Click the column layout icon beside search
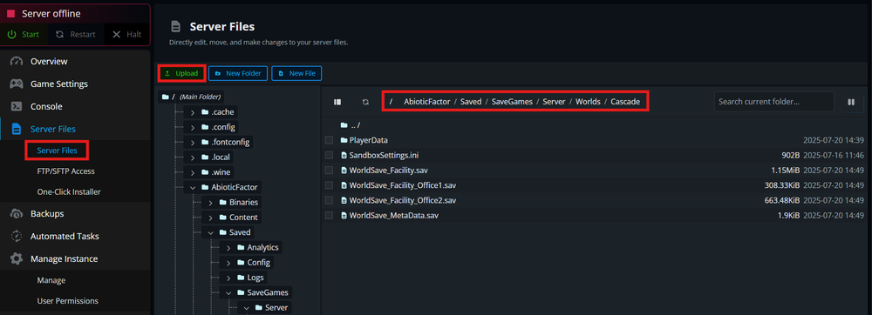 click(x=851, y=102)
